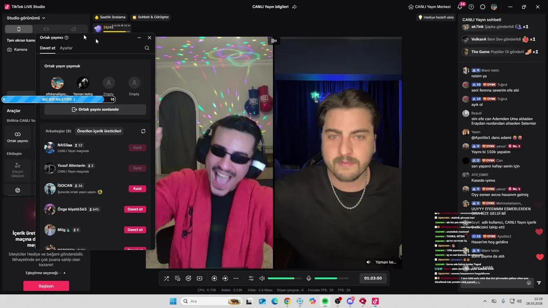Open the TikTok LIVE Studio taskbar icon
The width and height of the screenshot is (548, 308).
click(x=375, y=301)
